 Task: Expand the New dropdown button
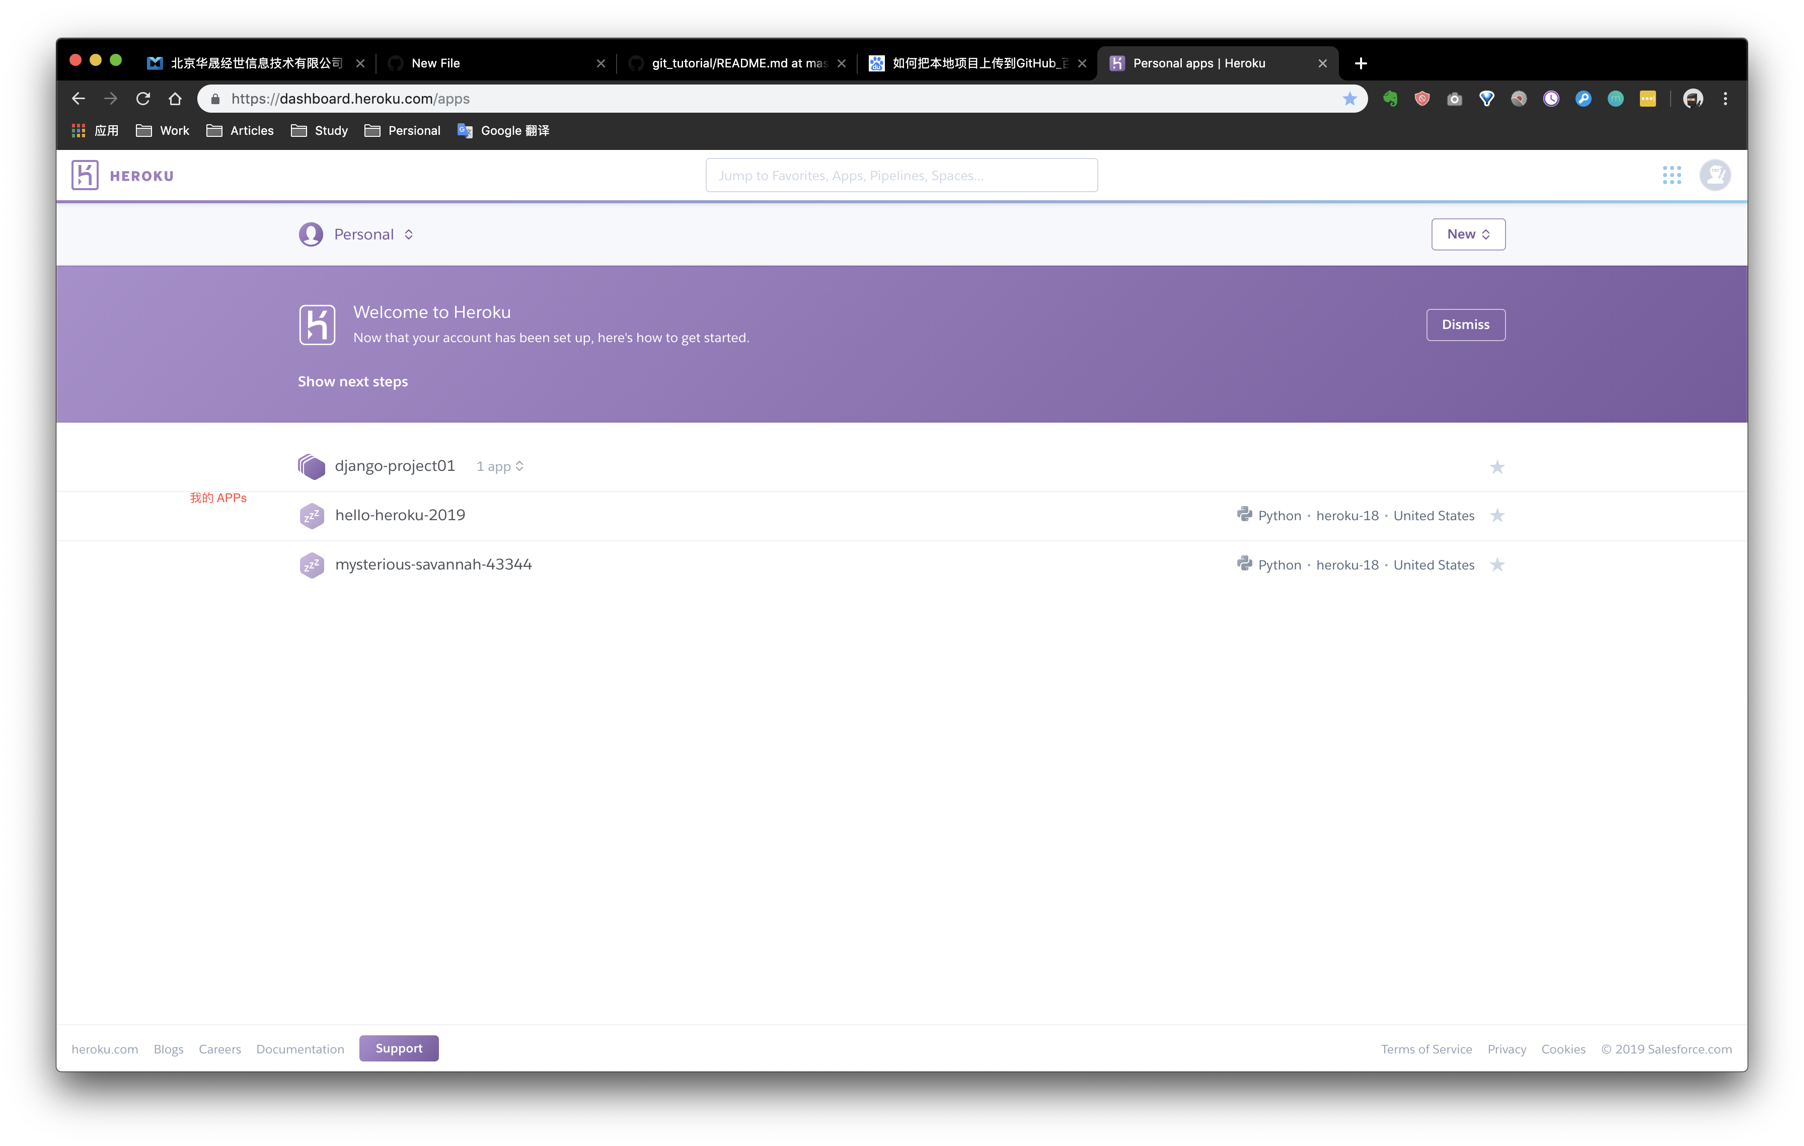tap(1468, 234)
